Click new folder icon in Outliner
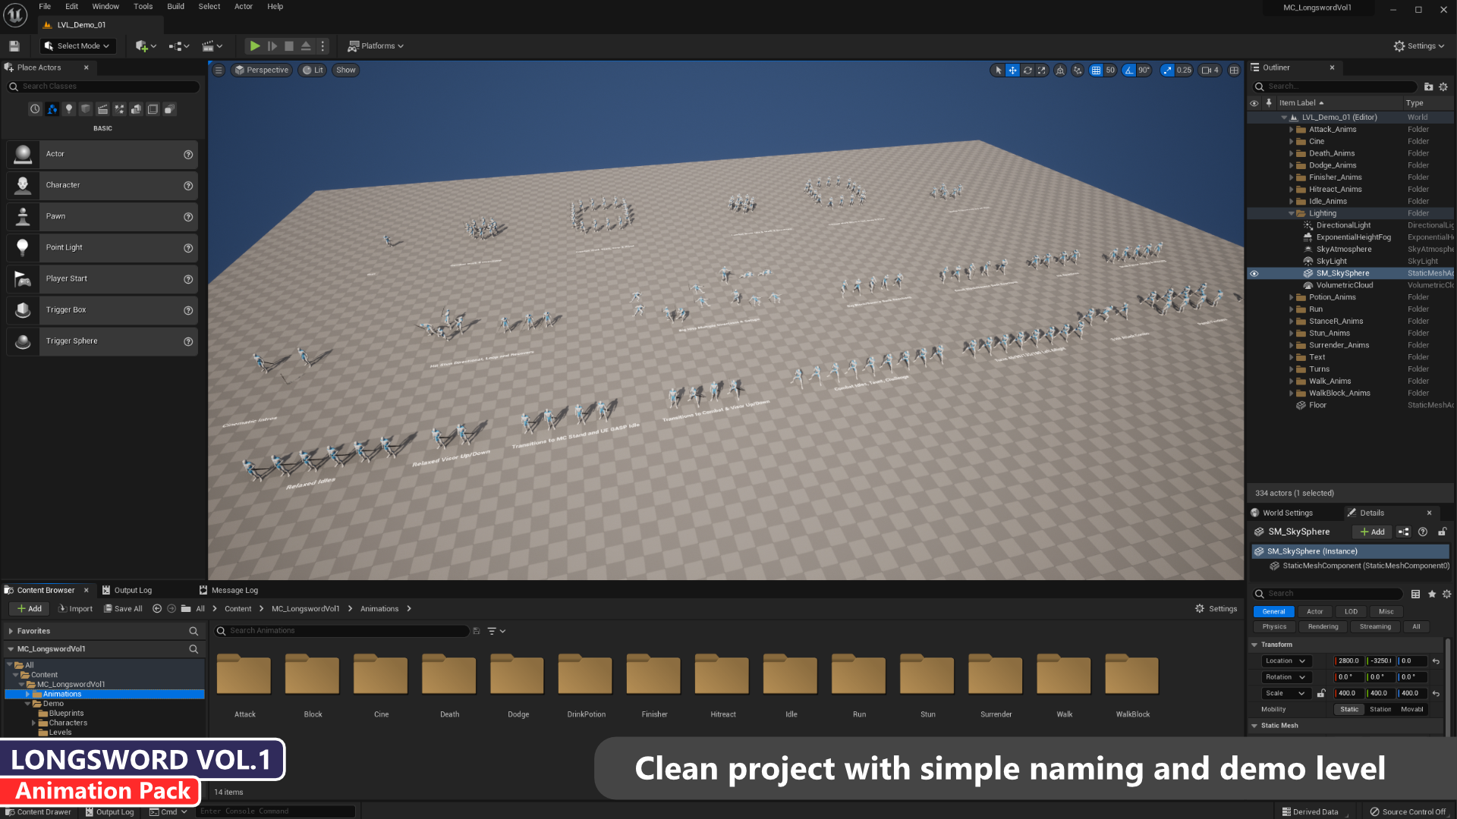The width and height of the screenshot is (1457, 819). (x=1428, y=86)
